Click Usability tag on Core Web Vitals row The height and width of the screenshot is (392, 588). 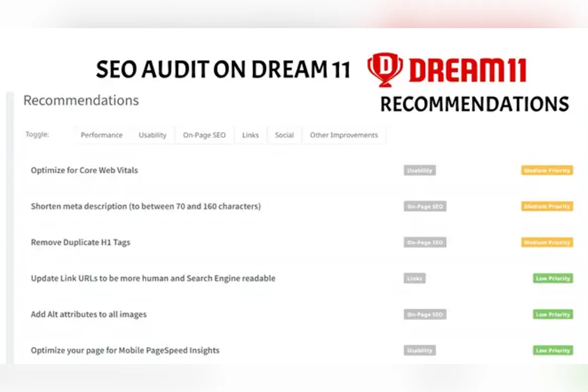[x=420, y=170]
